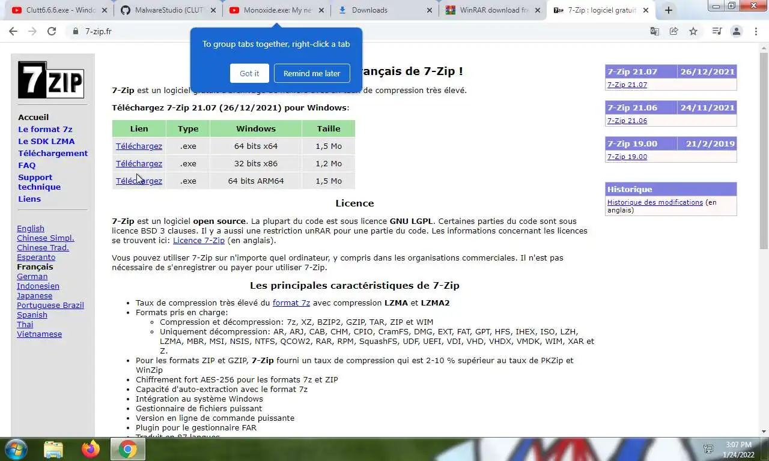Switch language to Chinese Trad.

tap(43, 247)
